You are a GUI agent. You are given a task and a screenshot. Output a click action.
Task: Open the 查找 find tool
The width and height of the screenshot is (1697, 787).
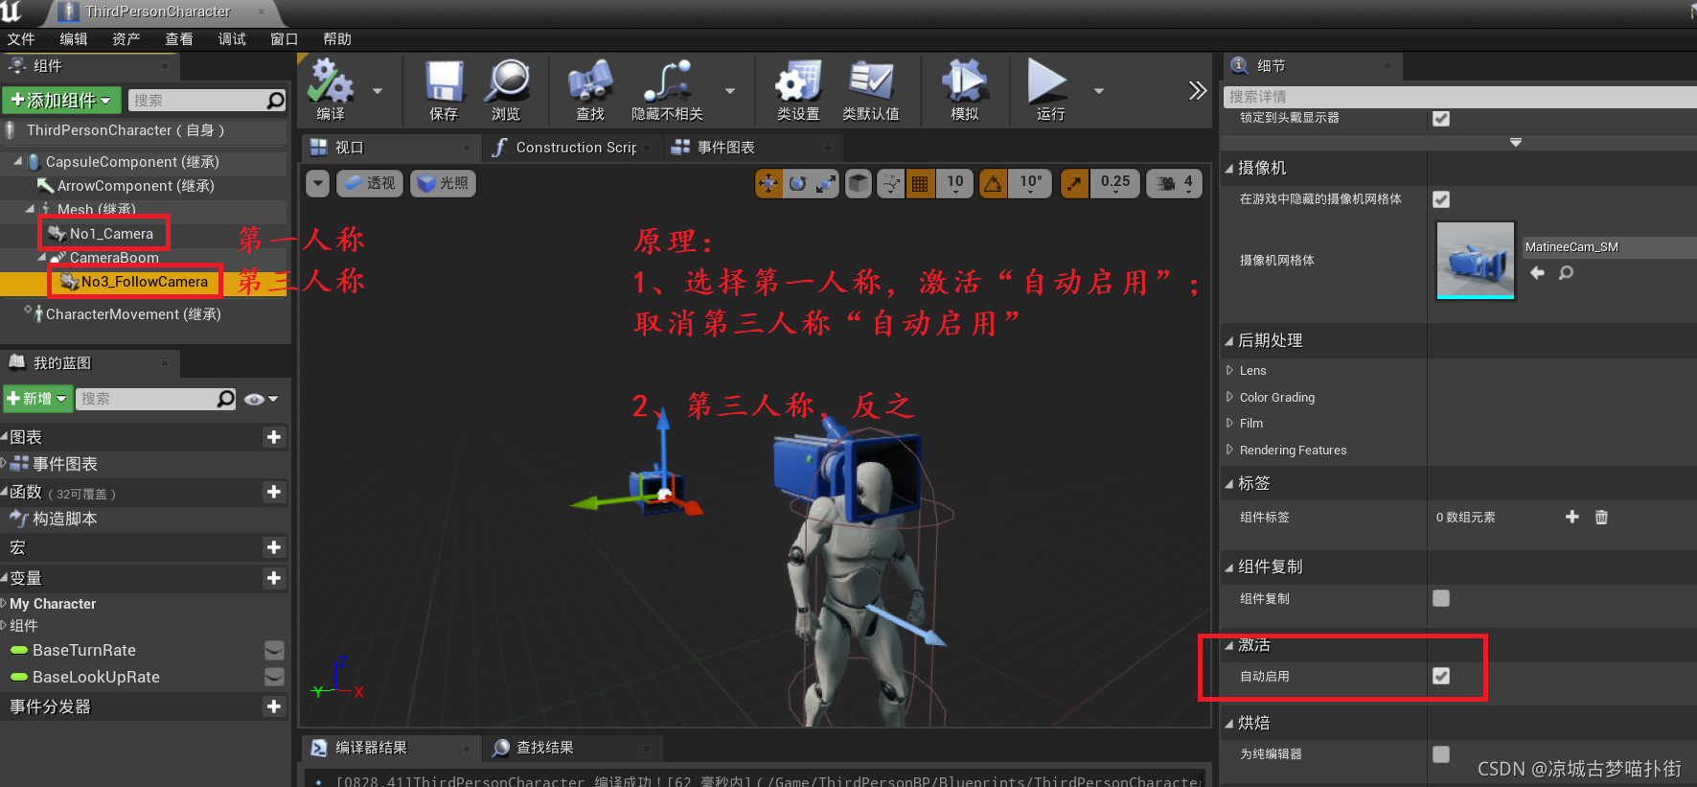(x=590, y=89)
